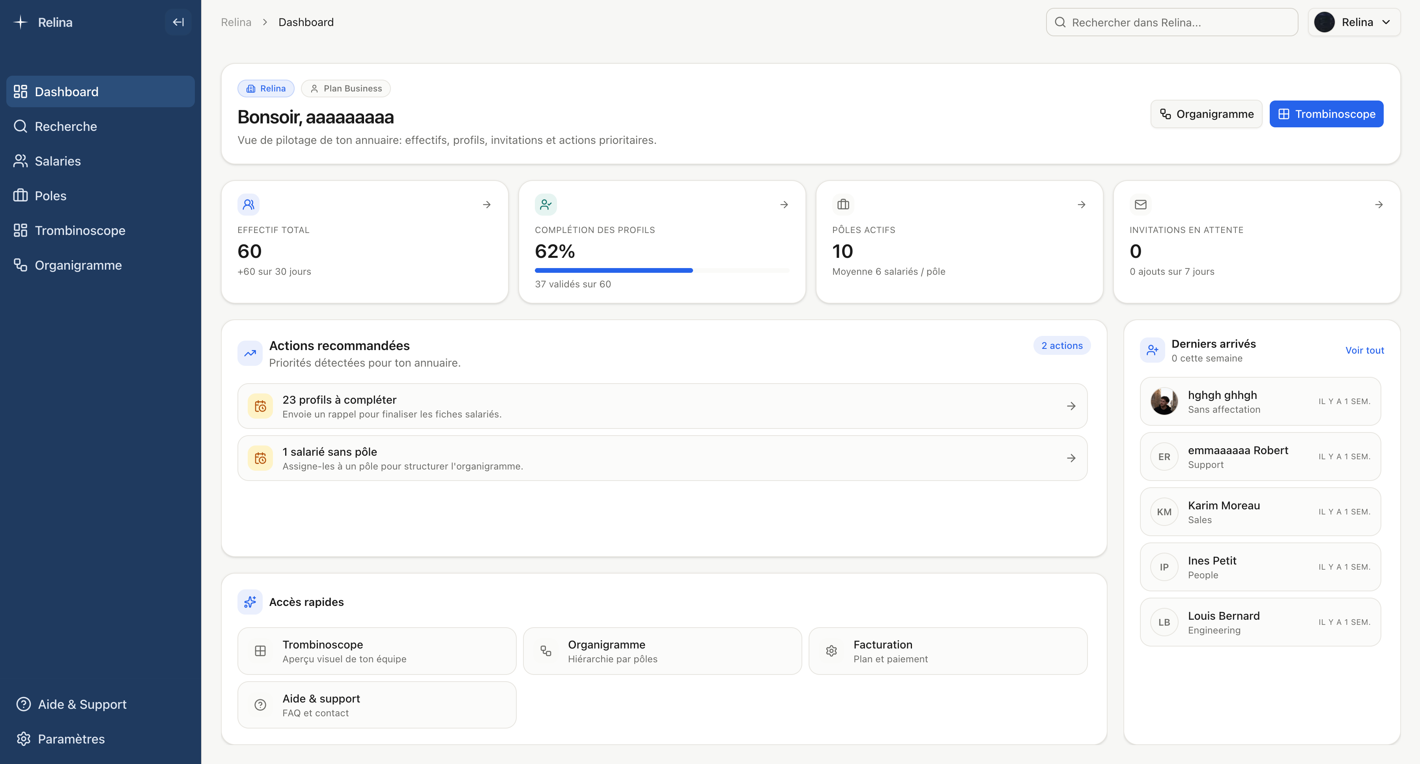Click the "Moyenne 6 salariés / pôle" text

889,272
